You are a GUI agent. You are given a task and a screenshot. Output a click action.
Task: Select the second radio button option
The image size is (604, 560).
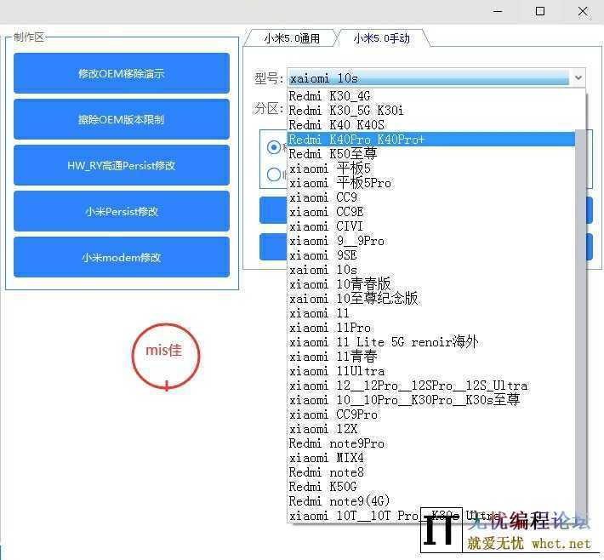pyautogui.click(x=274, y=174)
